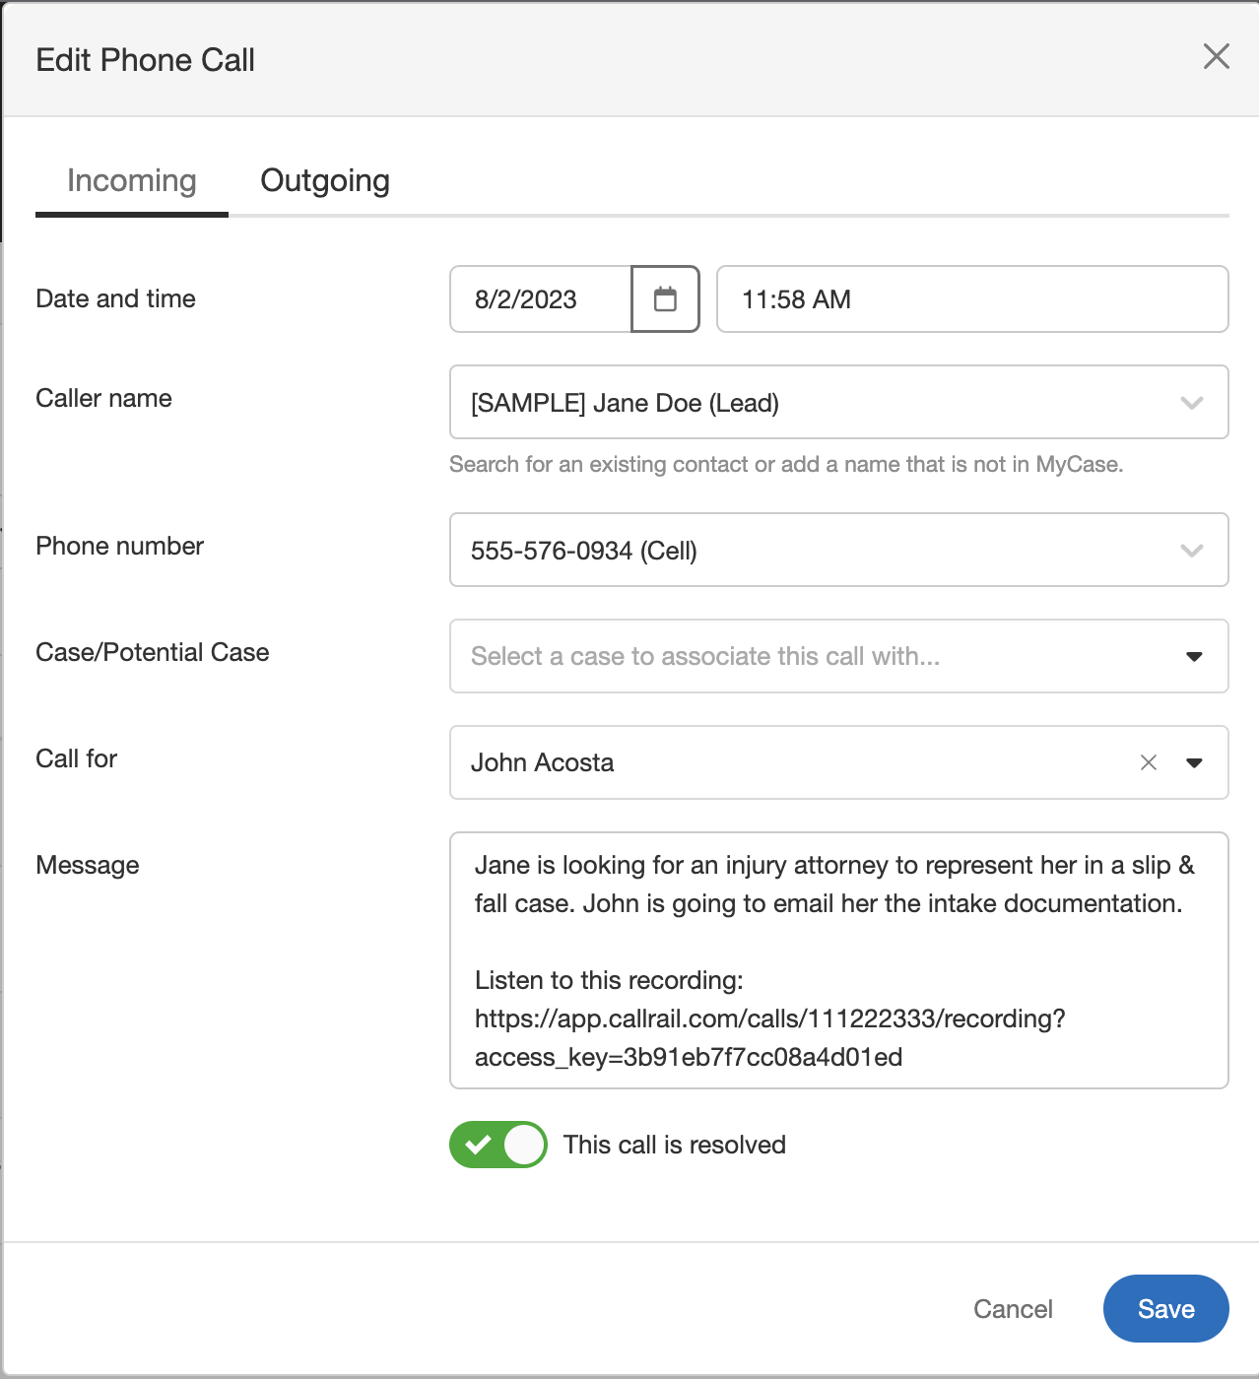Select the Incoming tab

click(132, 181)
